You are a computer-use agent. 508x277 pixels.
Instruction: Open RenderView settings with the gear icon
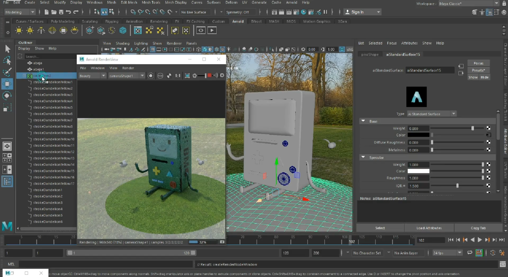222,76
